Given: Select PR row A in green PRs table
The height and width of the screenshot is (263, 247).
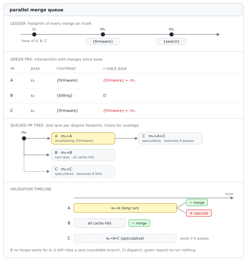Looking at the screenshot, I should point(123,80).
